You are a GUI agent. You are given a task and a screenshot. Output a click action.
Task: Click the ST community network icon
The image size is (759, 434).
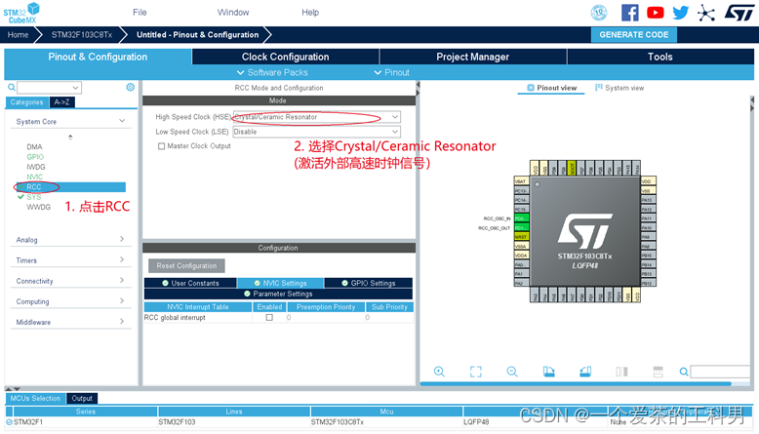click(x=706, y=13)
